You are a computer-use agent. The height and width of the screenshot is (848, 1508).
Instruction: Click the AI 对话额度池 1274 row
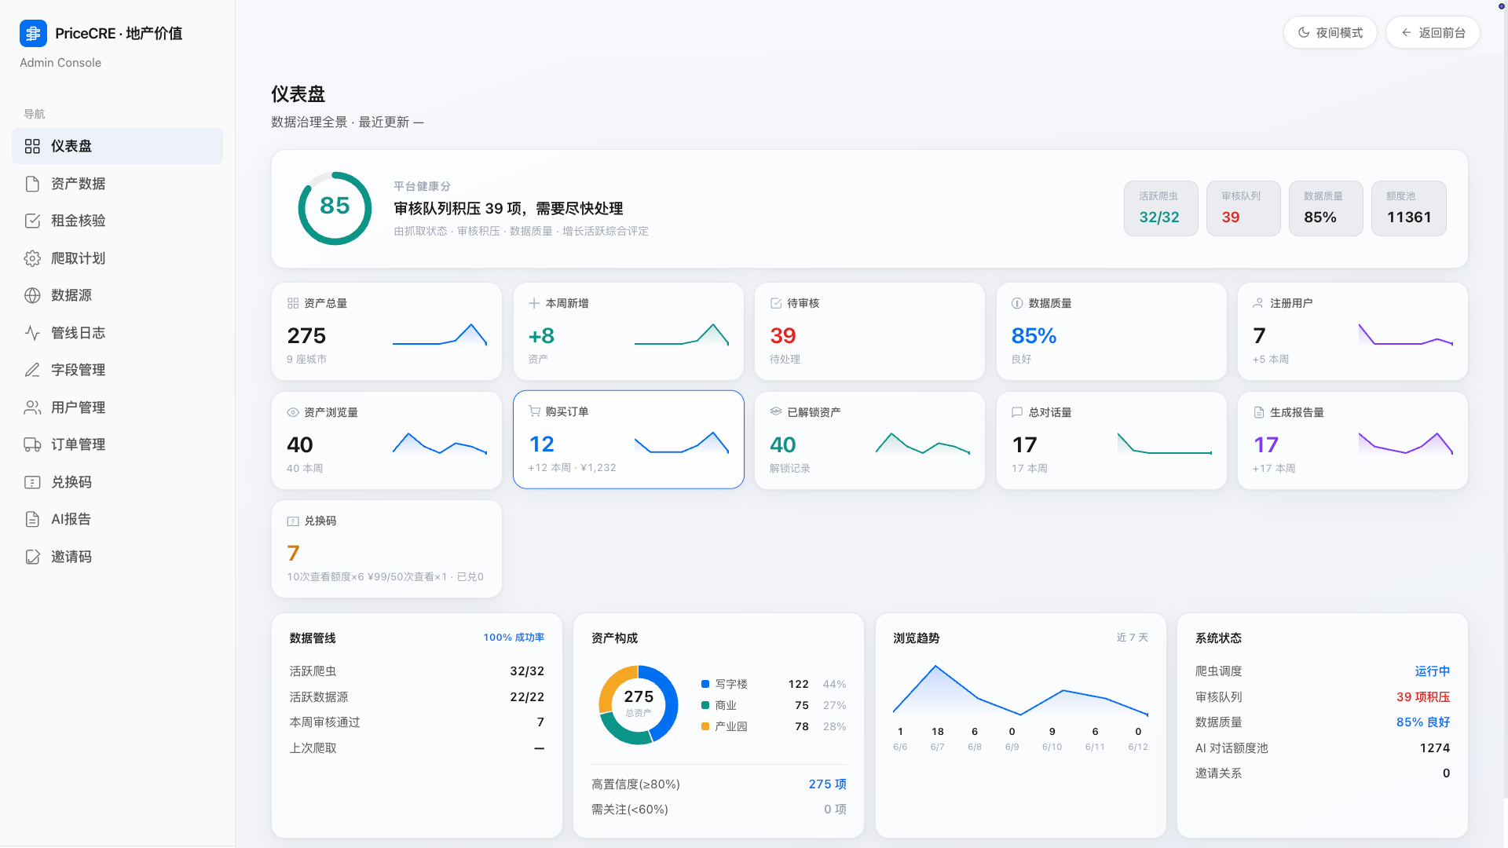point(1323,748)
